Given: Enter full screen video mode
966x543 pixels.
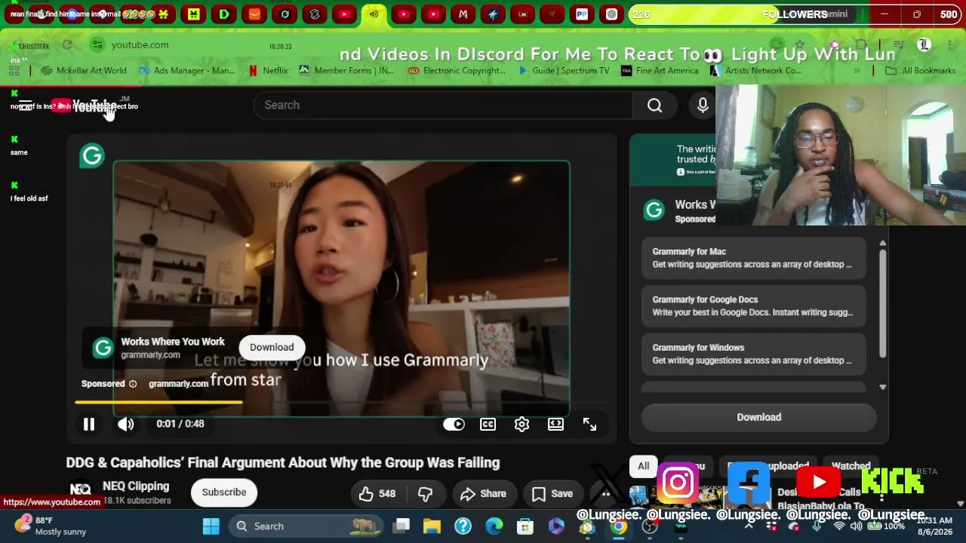Looking at the screenshot, I should pyautogui.click(x=589, y=424).
